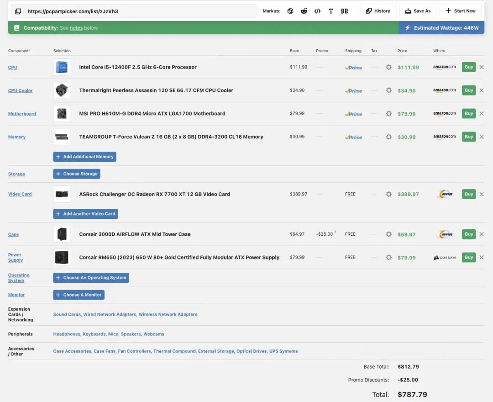Add Additional Memory to the build
Image resolution: width=493 pixels, height=402 pixels.
[84, 157]
